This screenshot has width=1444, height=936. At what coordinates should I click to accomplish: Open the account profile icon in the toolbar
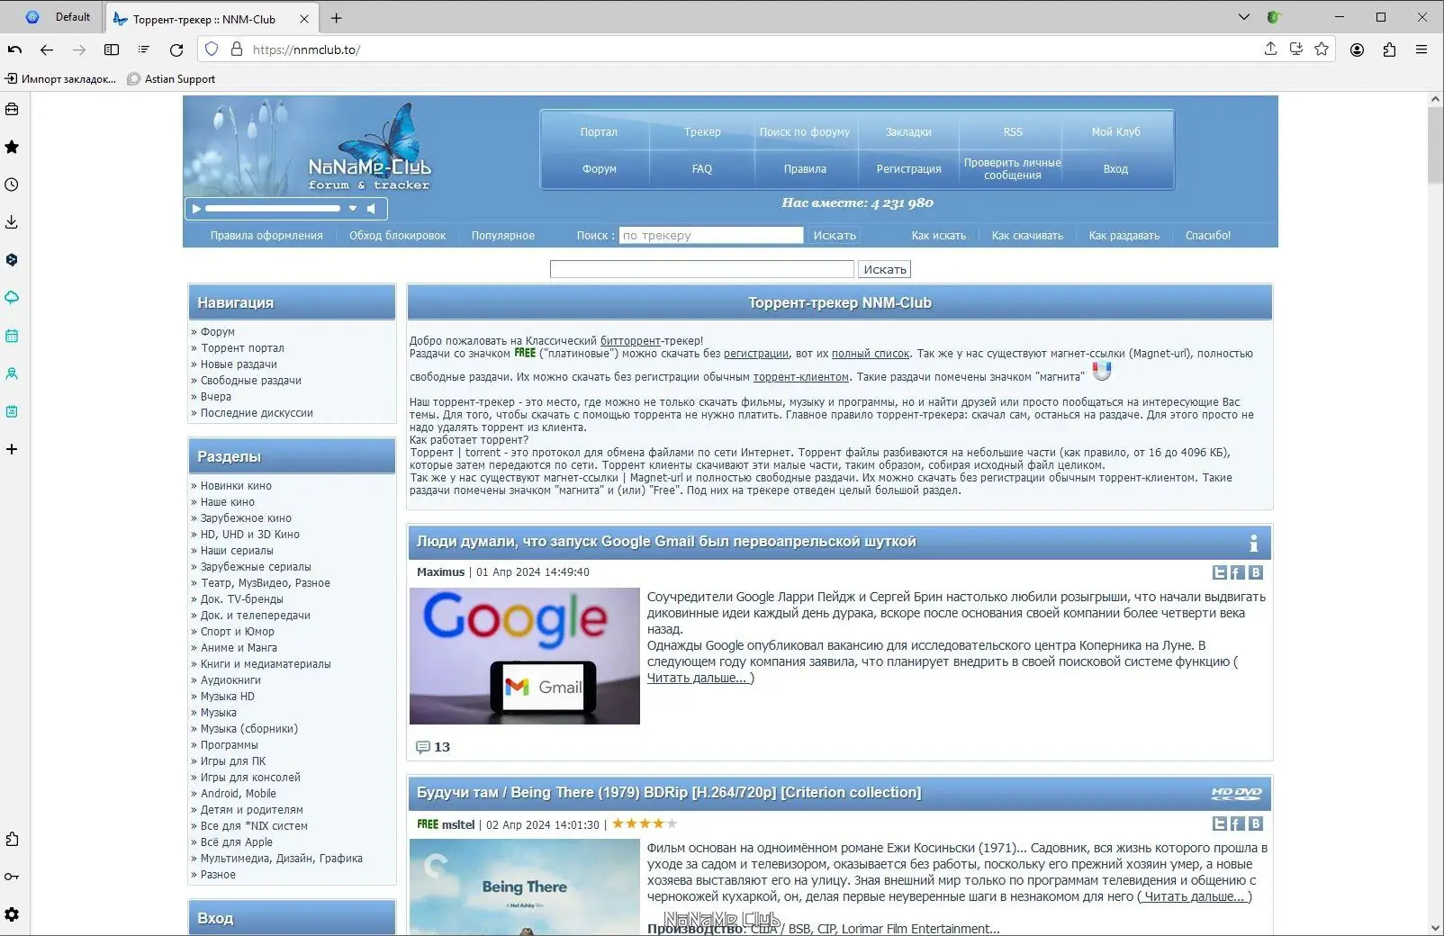1357,49
